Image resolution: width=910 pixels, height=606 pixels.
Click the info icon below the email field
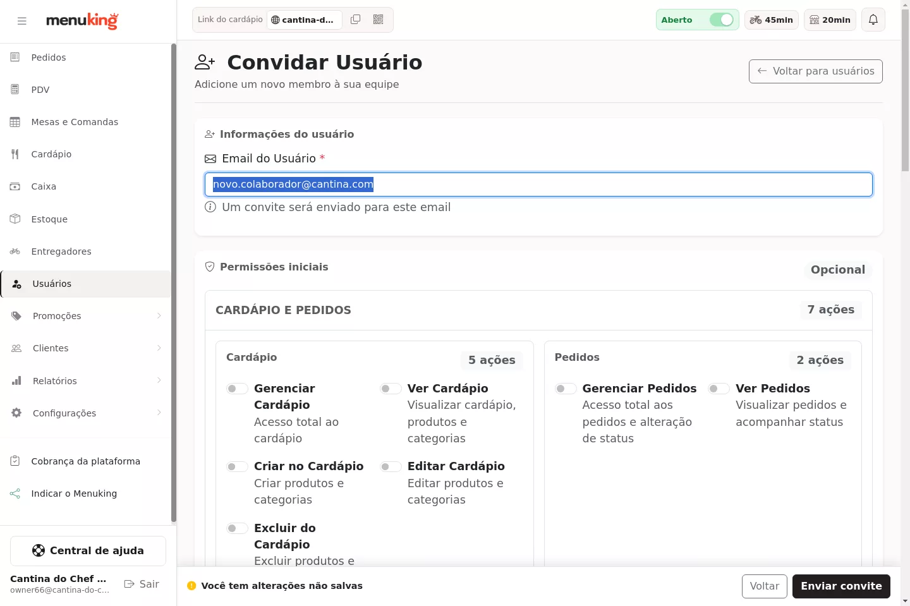pyautogui.click(x=210, y=207)
